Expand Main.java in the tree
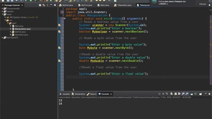Viewport: 212px width, 119px height. (11, 26)
